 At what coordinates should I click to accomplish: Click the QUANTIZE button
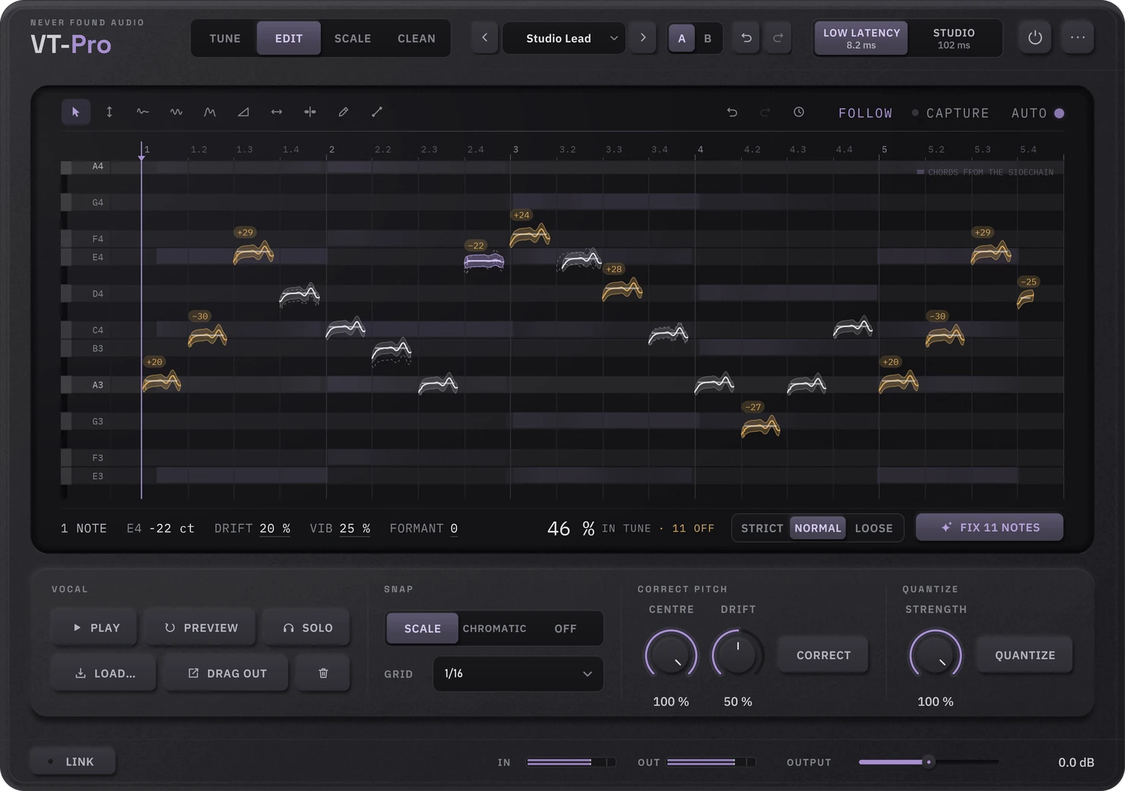pos(1025,655)
